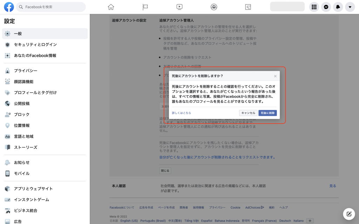
Task: Switch language to Português (Brasil)
Action: [x=153, y=221]
